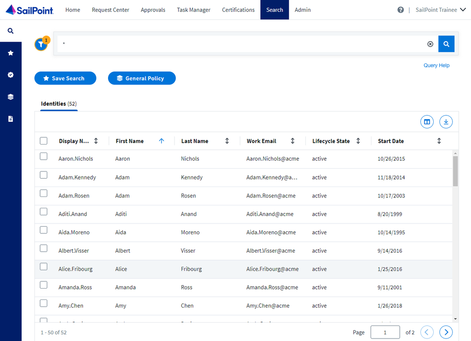Image resolution: width=471 pixels, height=341 pixels.
Task: Open the star favorites sidebar icon
Action: [10, 53]
